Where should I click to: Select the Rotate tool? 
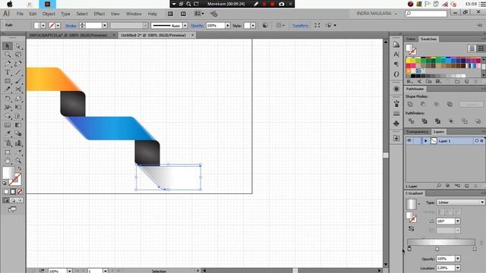8,99
